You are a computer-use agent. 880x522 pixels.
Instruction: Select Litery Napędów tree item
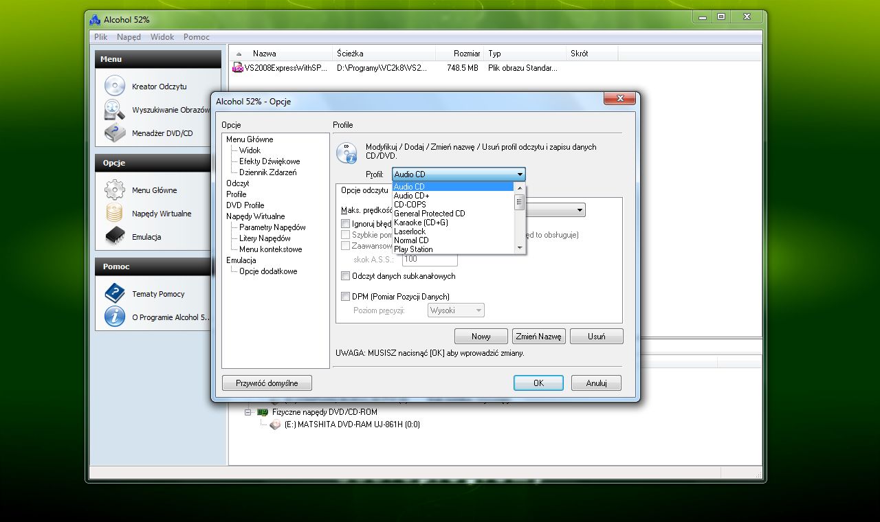(x=265, y=238)
